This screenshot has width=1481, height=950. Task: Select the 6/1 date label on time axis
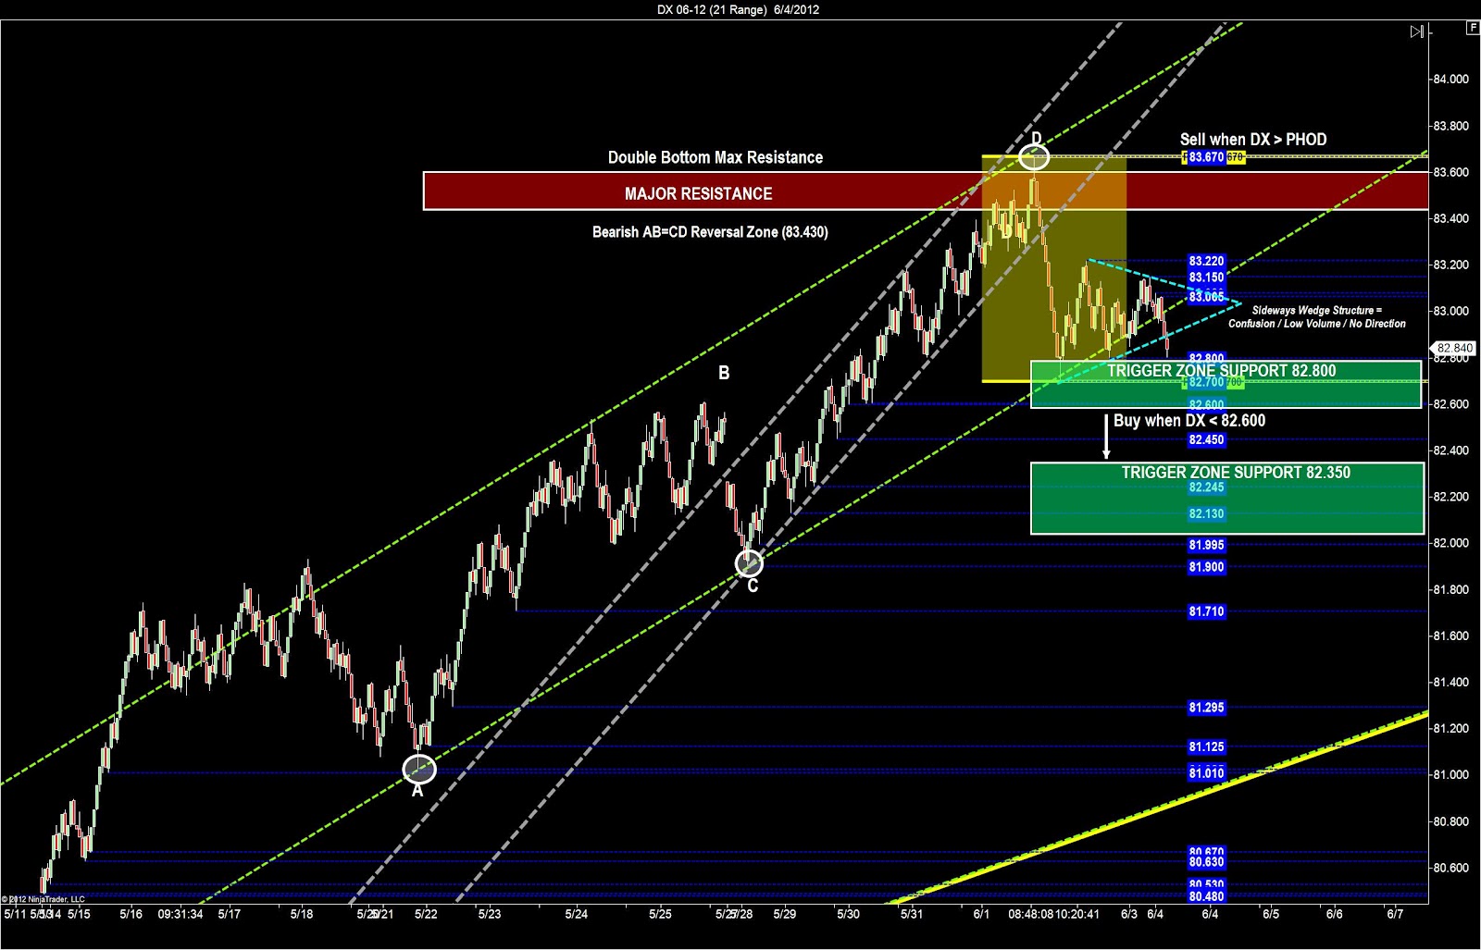tap(981, 911)
